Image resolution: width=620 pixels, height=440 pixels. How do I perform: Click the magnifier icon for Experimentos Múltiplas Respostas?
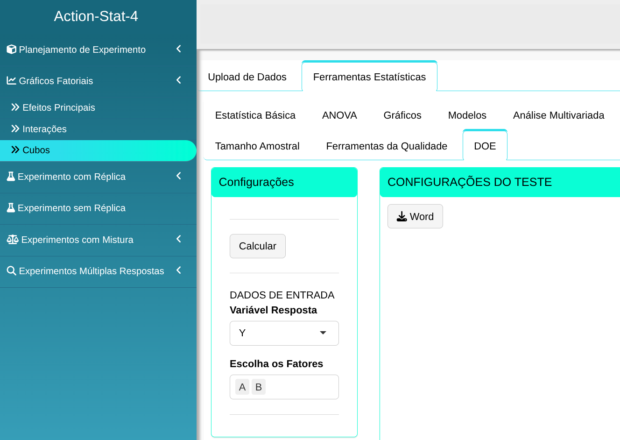pyautogui.click(x=11, y=271)
